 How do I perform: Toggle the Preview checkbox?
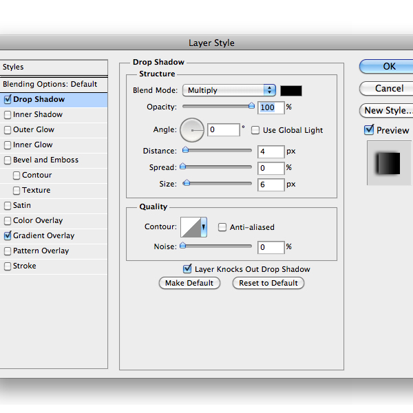369,130
